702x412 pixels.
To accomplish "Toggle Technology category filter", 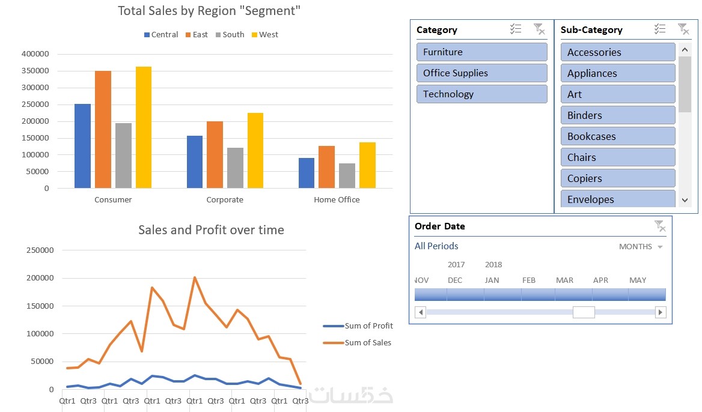I will (x=481, y=94).
